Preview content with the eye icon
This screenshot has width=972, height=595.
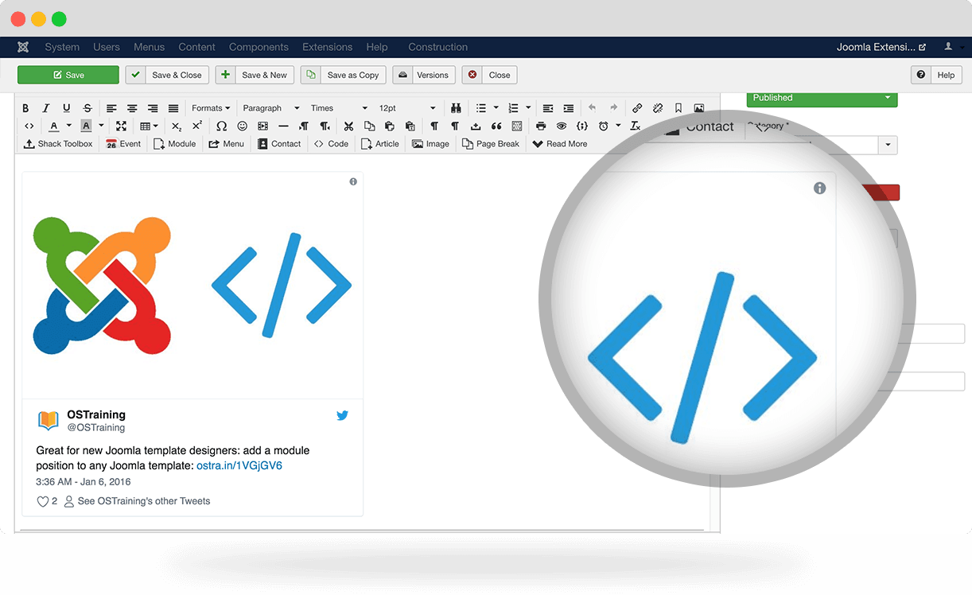click(x=562, y=126)
